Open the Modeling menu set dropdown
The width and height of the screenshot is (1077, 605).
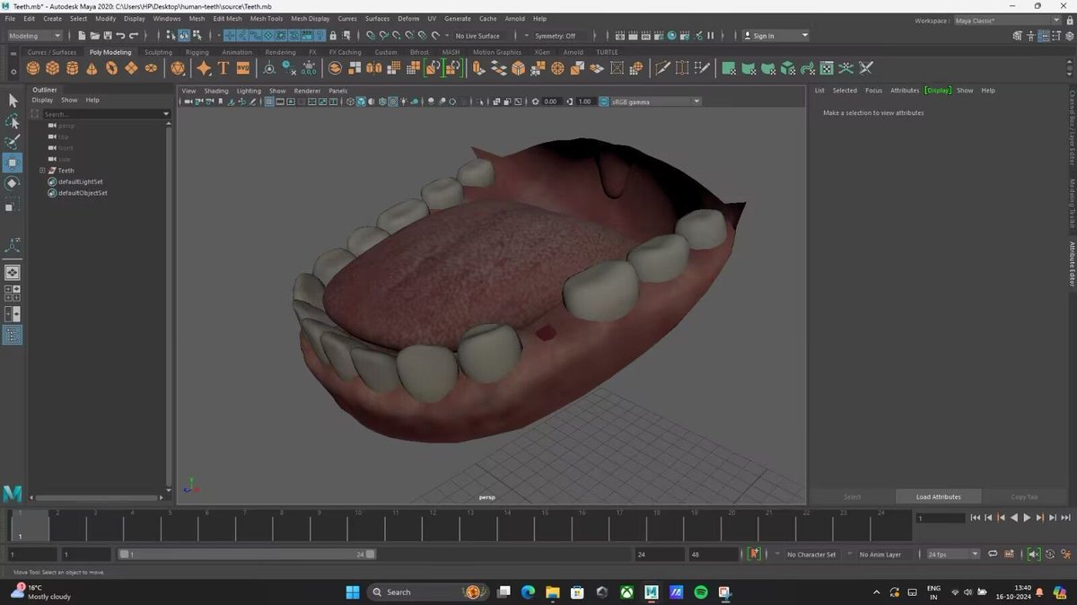pos(33,36)
